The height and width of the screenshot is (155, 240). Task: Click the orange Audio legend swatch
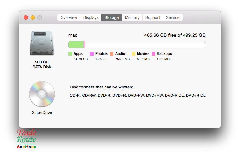tap(112, 54)
